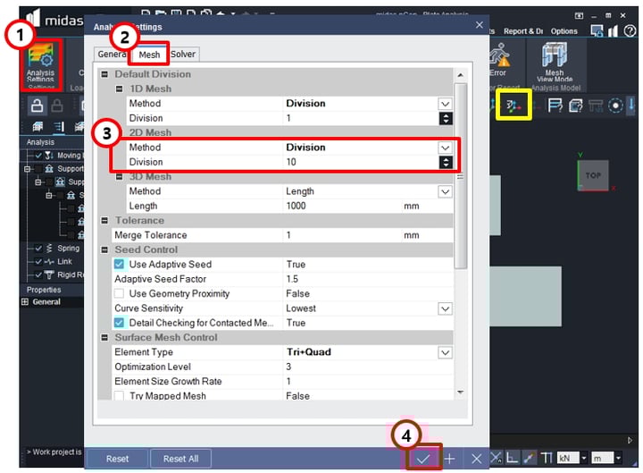The height and width of the screenshot is (473, 643).
Task: Click the plus icon beside checkmark
Action: [450, 458]
